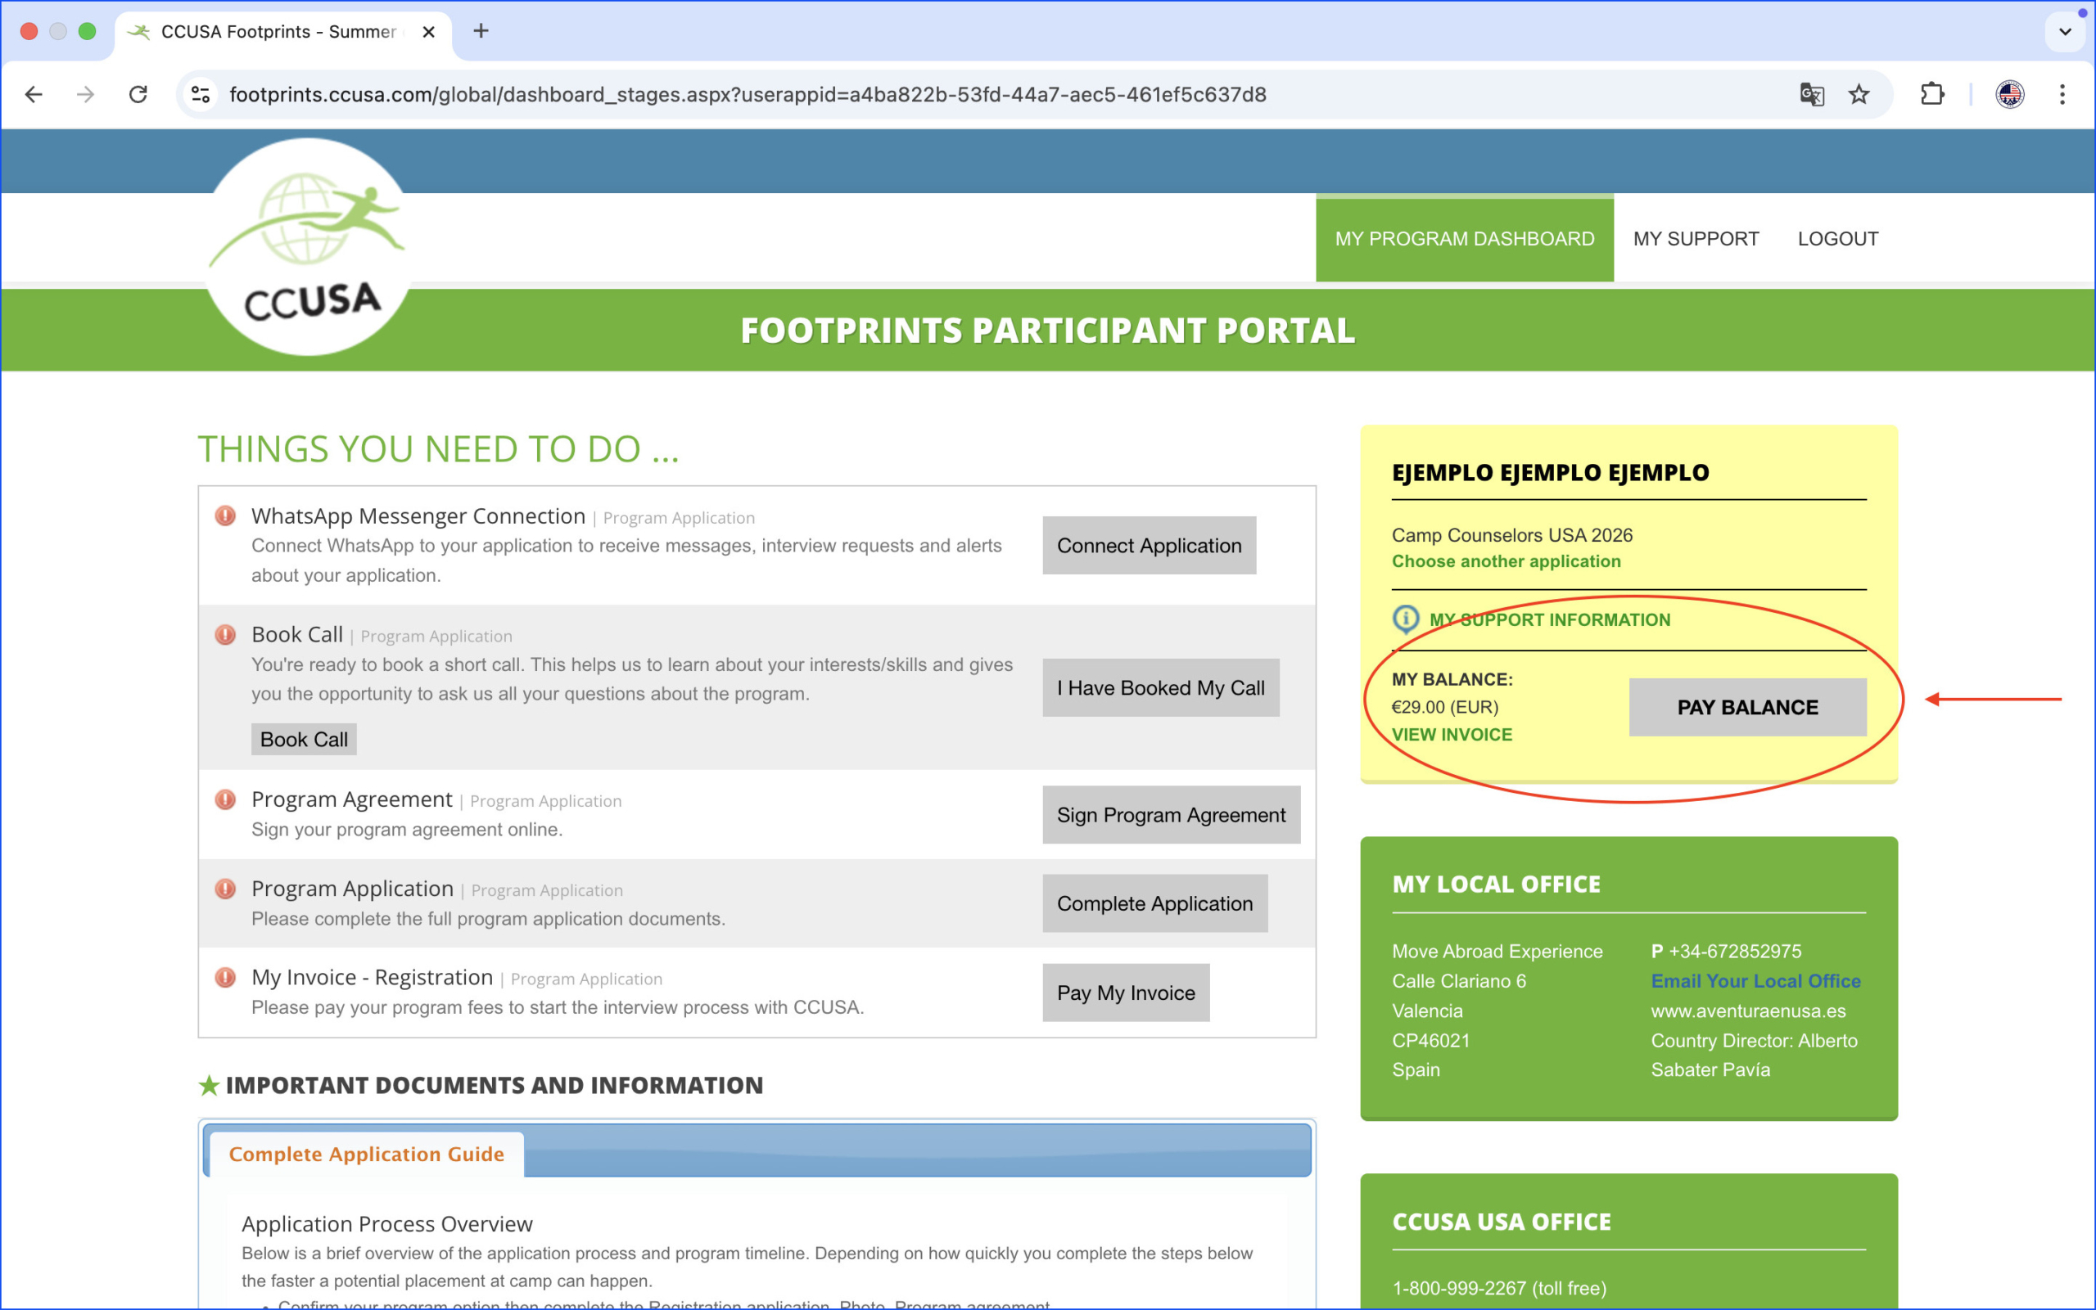The image size is (2096, 1310).
Task: Open the My Support menu item
Action: [1696, 239]
